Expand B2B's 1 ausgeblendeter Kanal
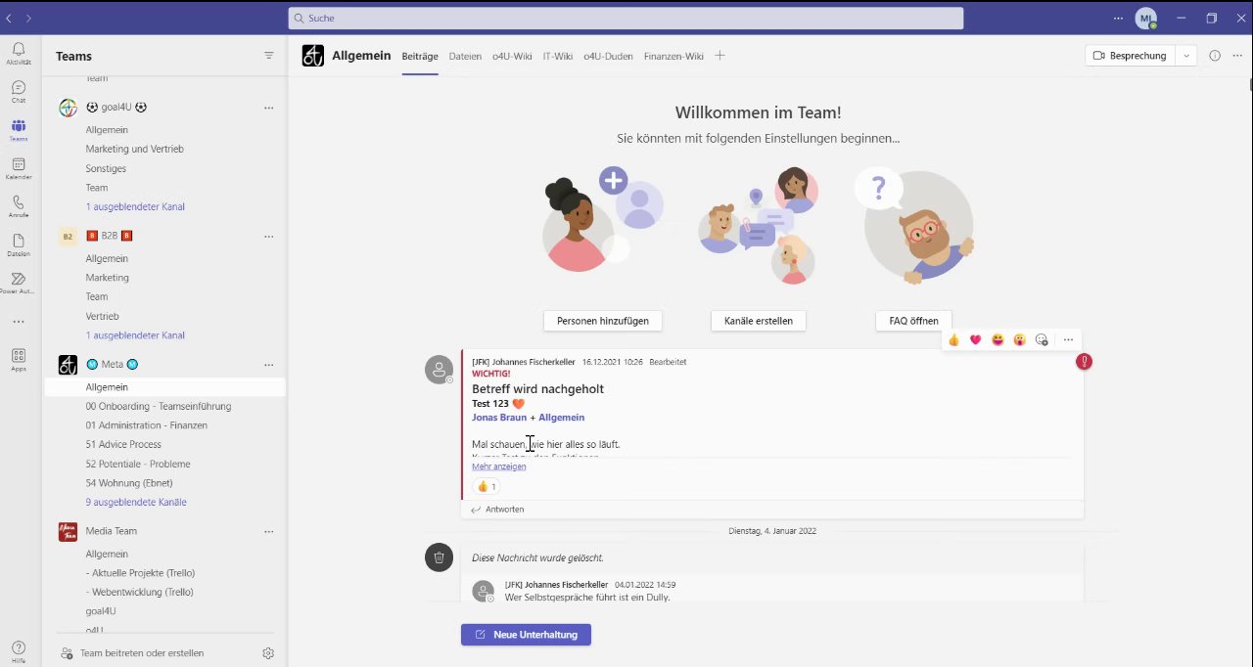Viewport: 1253px width, 667px height. [135, 335]
